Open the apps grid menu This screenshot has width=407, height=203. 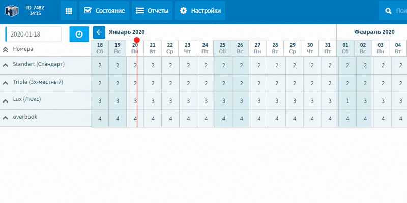pos(68,11)
